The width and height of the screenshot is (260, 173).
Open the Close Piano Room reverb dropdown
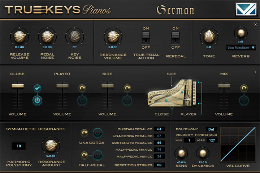(240, 48)
